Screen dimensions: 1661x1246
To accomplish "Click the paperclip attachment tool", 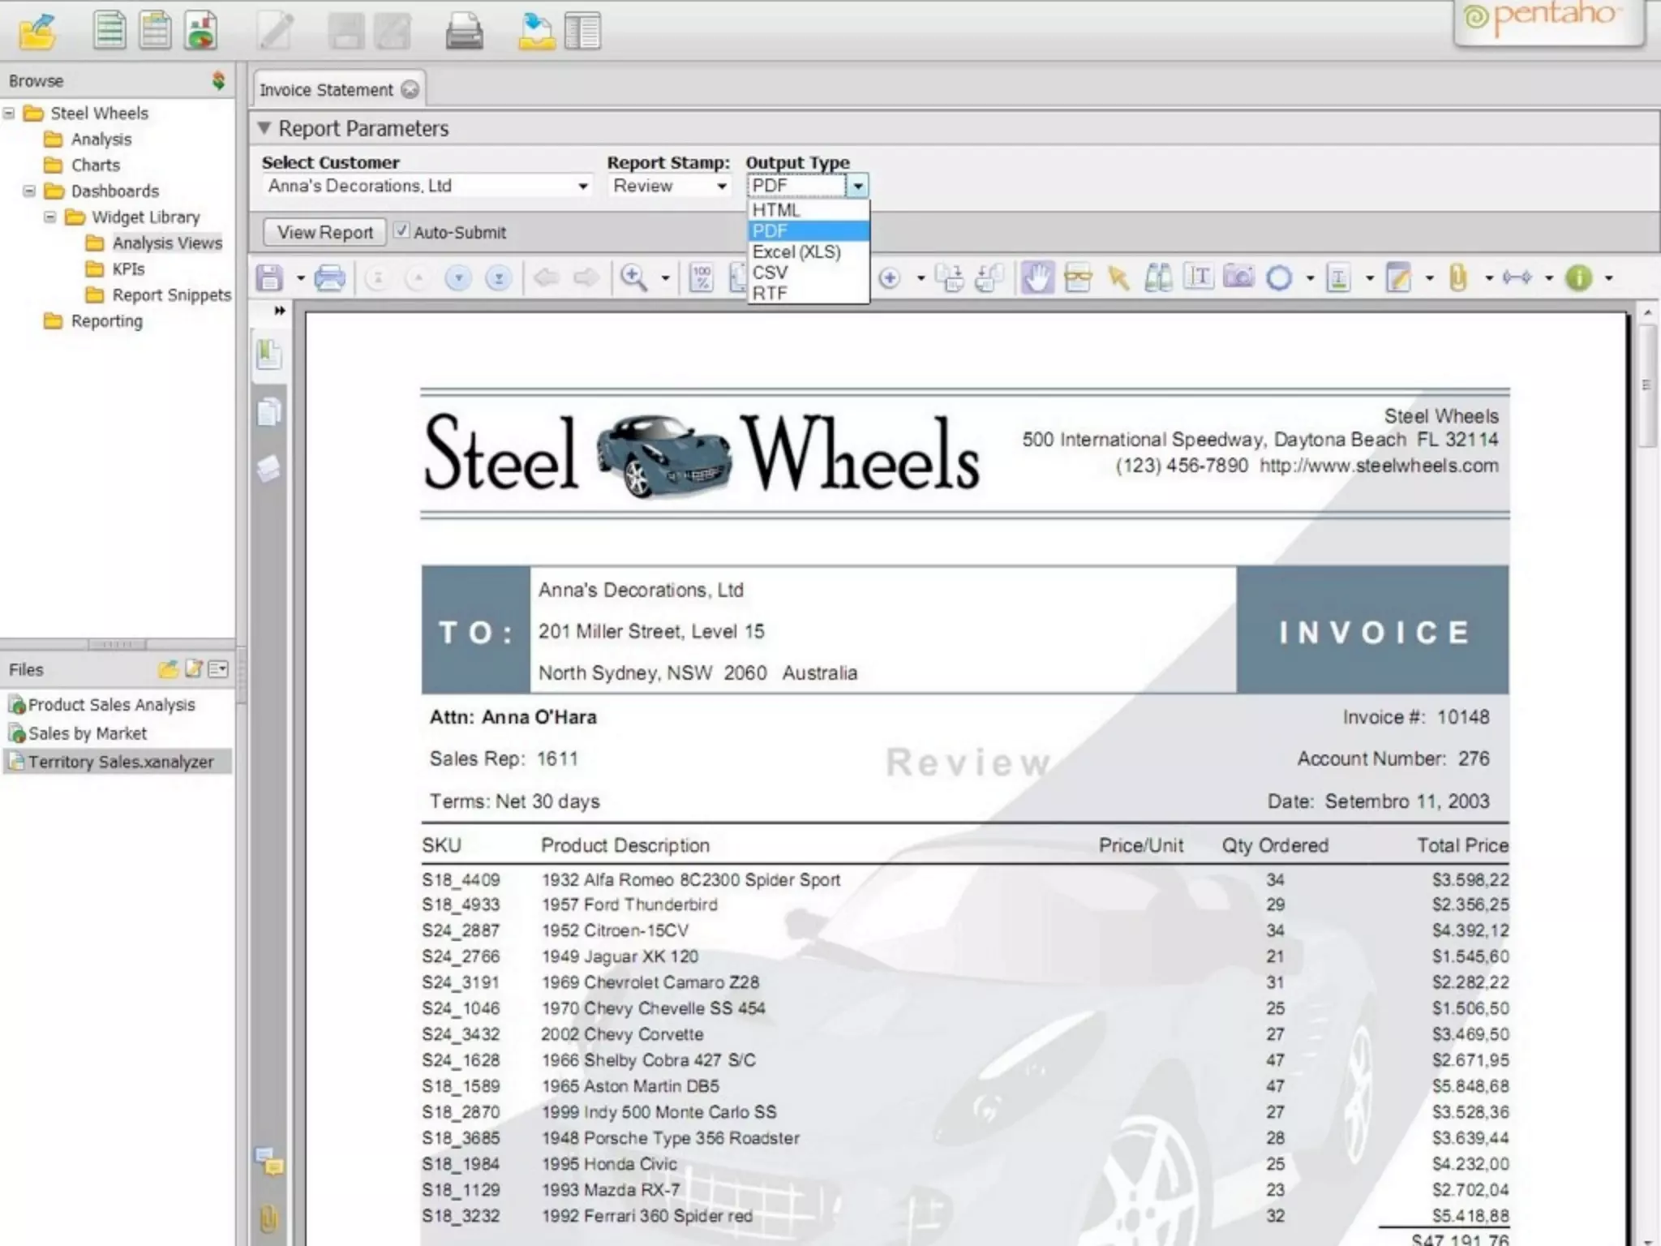I will coord(1458,278).
